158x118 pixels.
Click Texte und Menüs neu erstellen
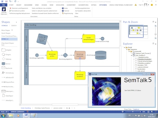[x=42, y=8]
